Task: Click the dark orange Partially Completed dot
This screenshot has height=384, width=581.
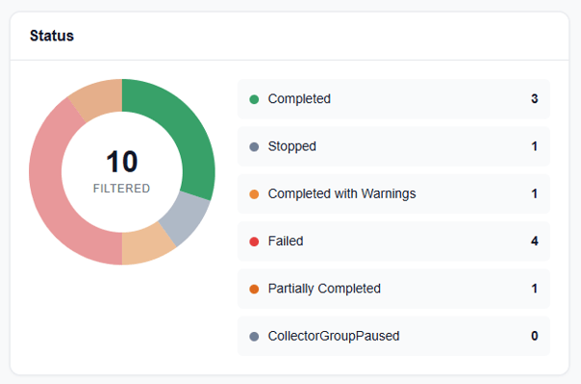Action: coord(254,289)
